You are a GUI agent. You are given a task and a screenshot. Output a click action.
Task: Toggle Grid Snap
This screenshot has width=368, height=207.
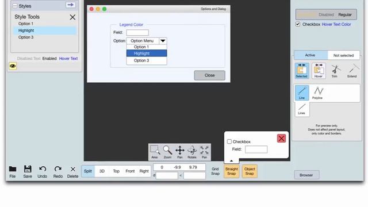(215, 171)
